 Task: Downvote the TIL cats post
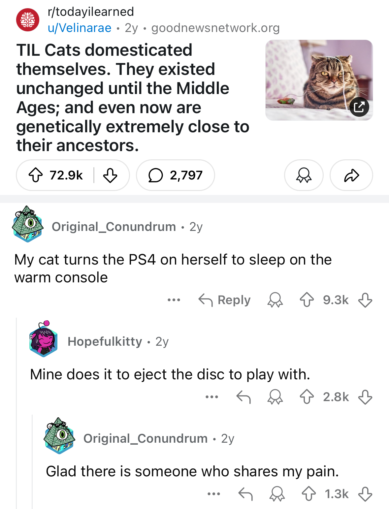click(x=110, y=175)
